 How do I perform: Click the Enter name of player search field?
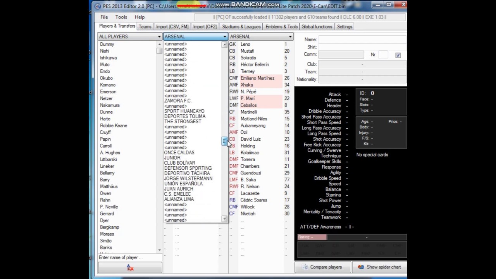click(x=130, y=257)
